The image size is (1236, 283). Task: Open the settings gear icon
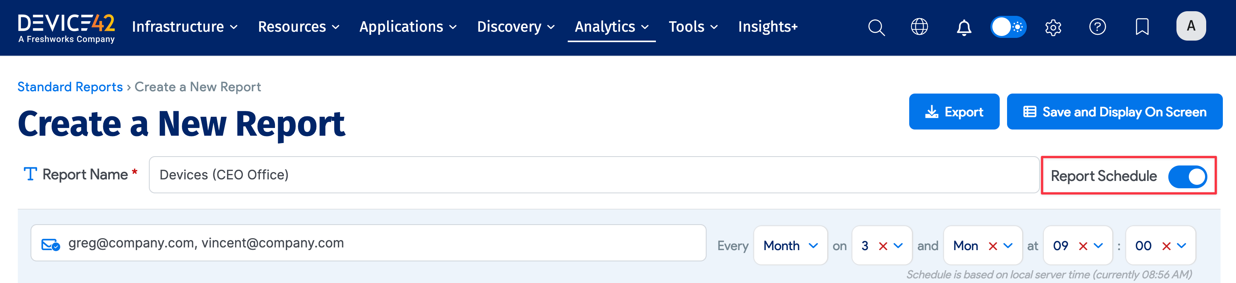(x=1053, y=27)
